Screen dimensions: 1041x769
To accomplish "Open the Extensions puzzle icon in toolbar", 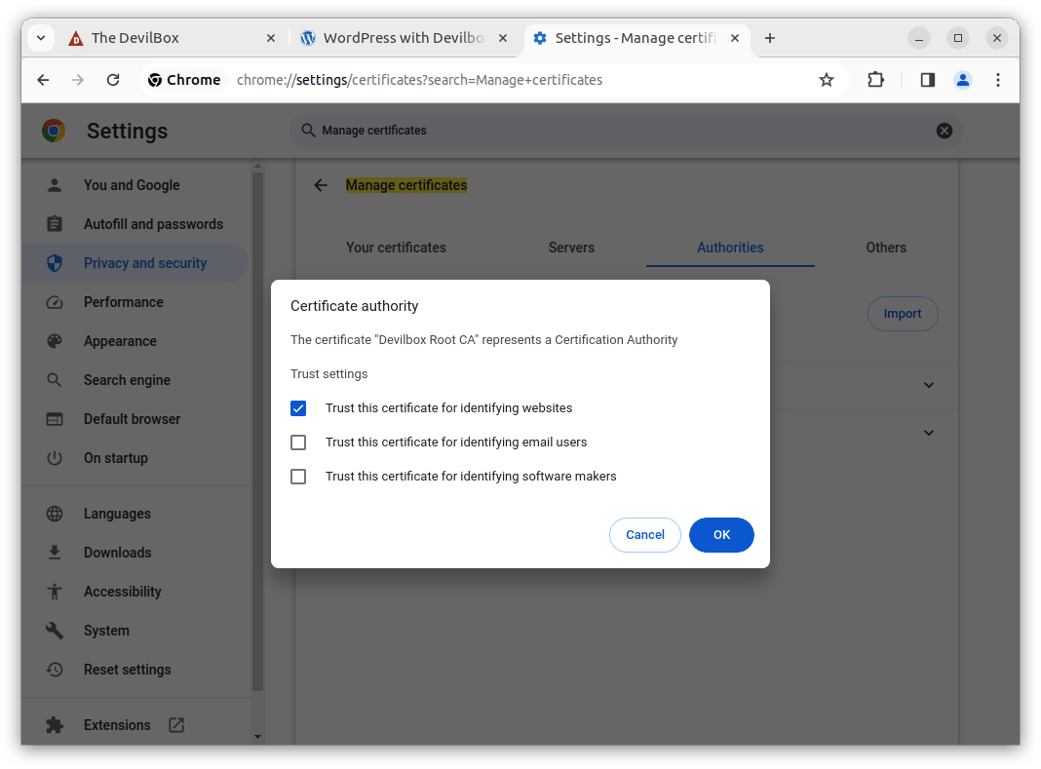I will [875, 80].
